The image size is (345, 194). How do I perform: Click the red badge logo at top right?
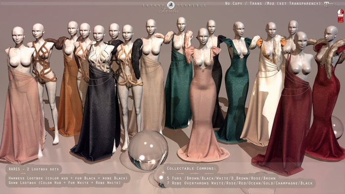(x=341, y=16)
